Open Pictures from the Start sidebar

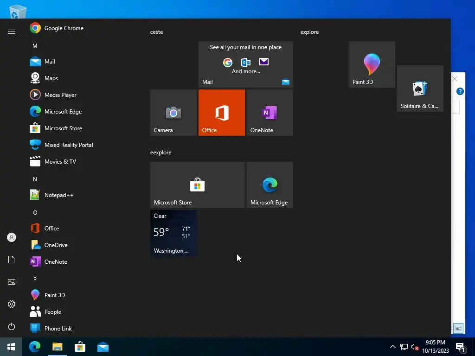coord(12,282)
